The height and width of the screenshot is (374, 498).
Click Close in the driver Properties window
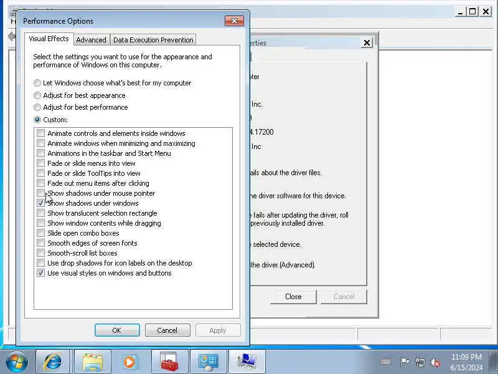293,297
